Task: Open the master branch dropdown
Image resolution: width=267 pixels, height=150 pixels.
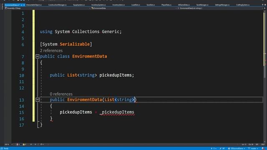Action: pos(253,148)
